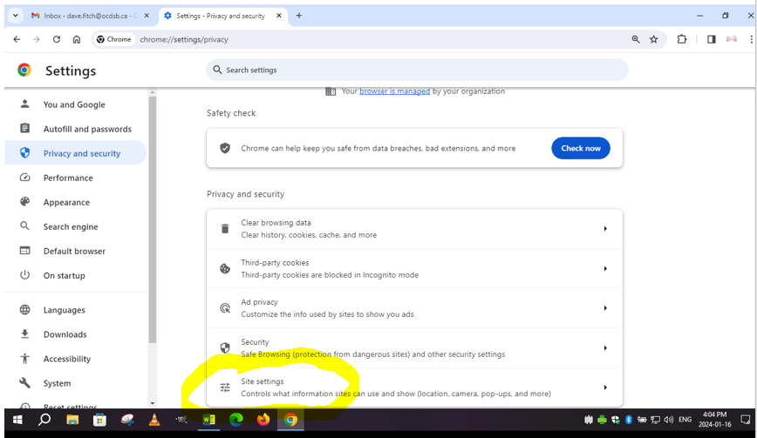Open You and Google settings
Image resolution: width=757 pixels, height=438 pixels.
pos(75,104)
